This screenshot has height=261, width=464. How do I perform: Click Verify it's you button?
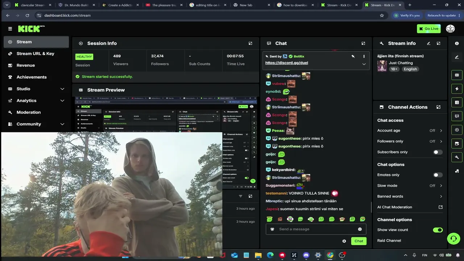406,16
